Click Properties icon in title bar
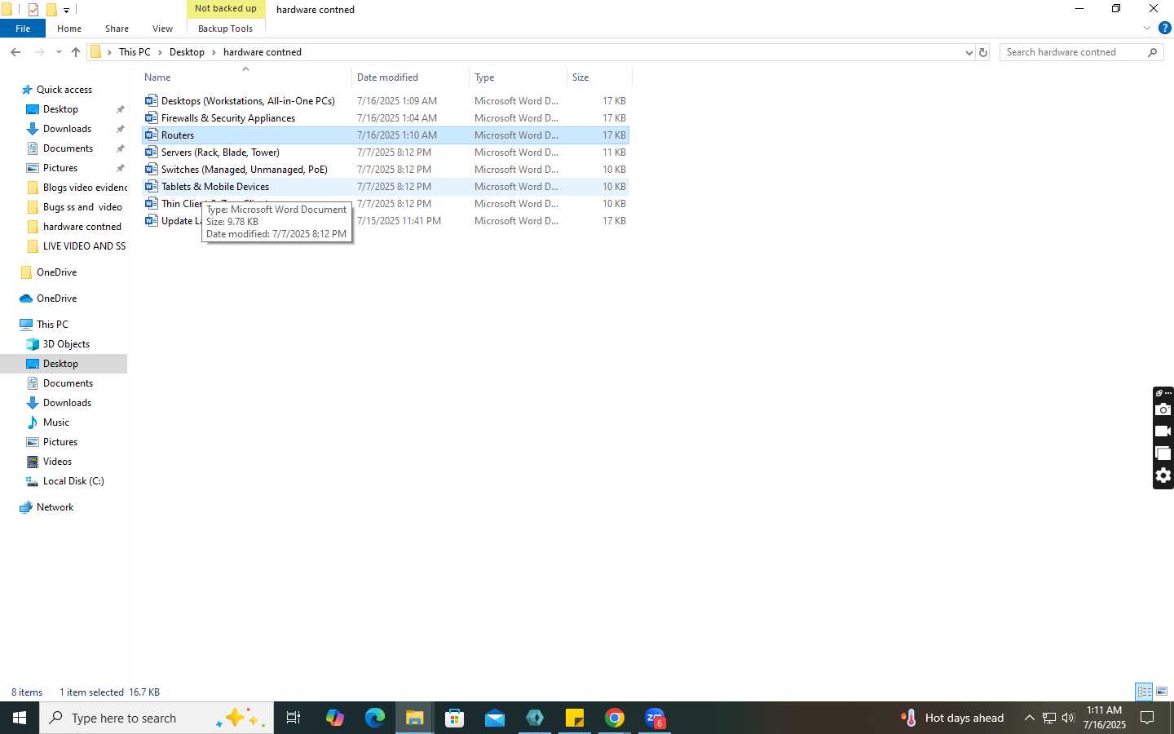The width and height of the screenshot is (1174, 734). pyautogui.click(x=33, y=10)
